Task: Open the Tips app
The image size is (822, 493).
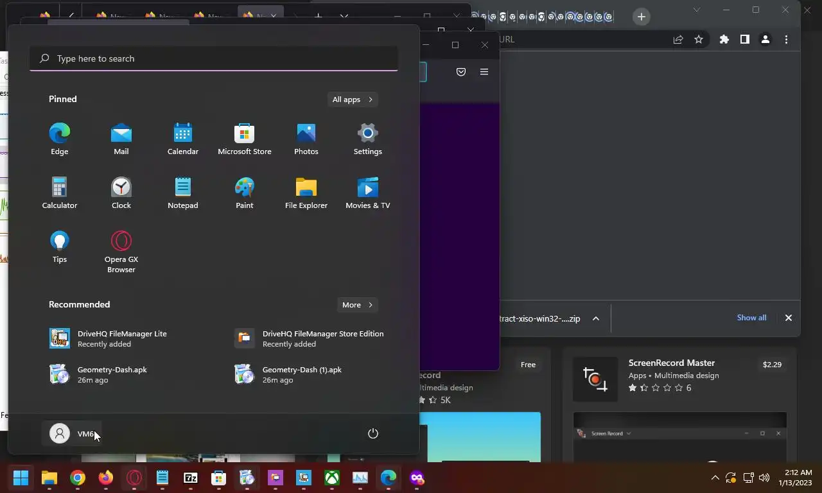Action: point(60,247)
